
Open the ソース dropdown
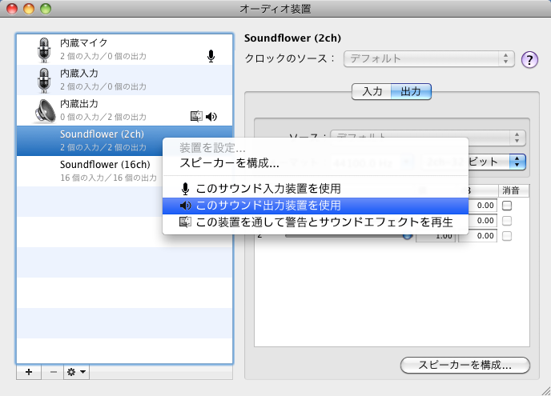[x=428, y=138]
